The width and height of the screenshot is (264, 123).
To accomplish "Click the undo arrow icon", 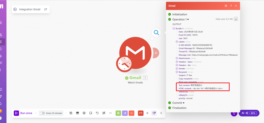I will click(x=97, y=113).
